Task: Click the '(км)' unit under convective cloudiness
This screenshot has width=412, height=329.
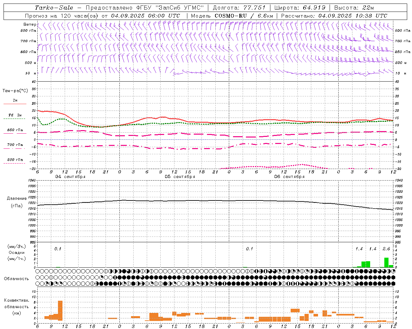Action: pos(17,313)
